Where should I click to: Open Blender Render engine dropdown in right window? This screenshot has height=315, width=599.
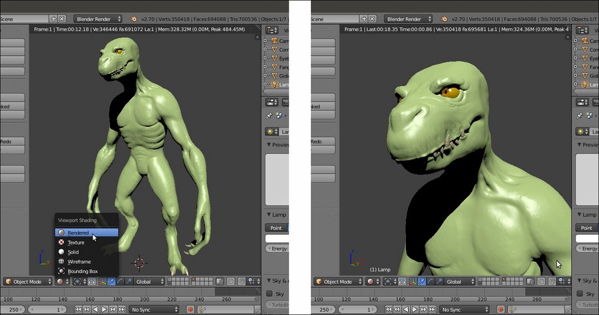409,19
